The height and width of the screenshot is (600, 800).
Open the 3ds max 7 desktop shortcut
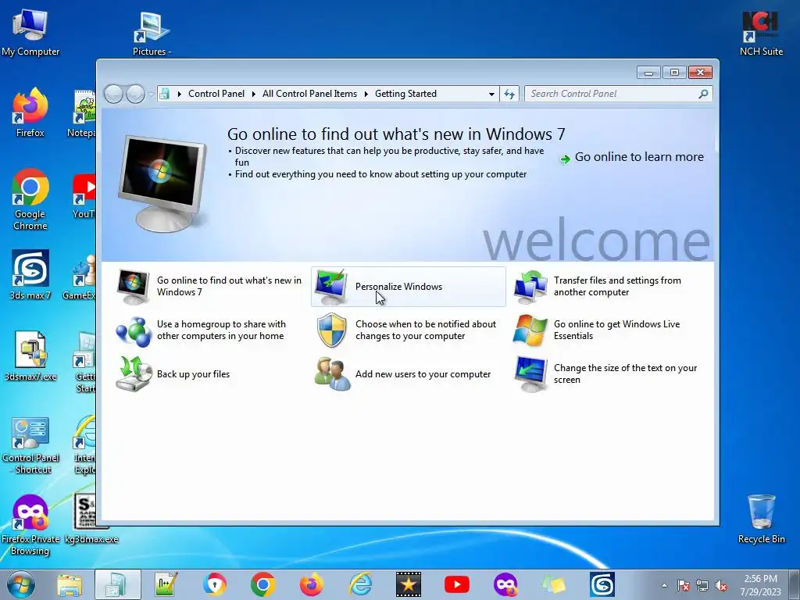point(30,274)
